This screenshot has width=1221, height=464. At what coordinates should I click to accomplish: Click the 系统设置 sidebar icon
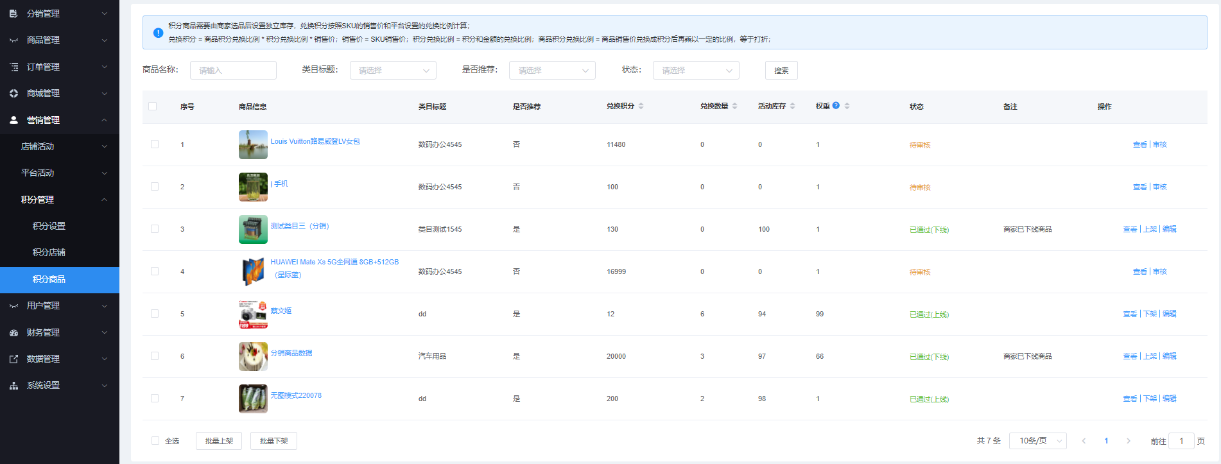(13, 386)
